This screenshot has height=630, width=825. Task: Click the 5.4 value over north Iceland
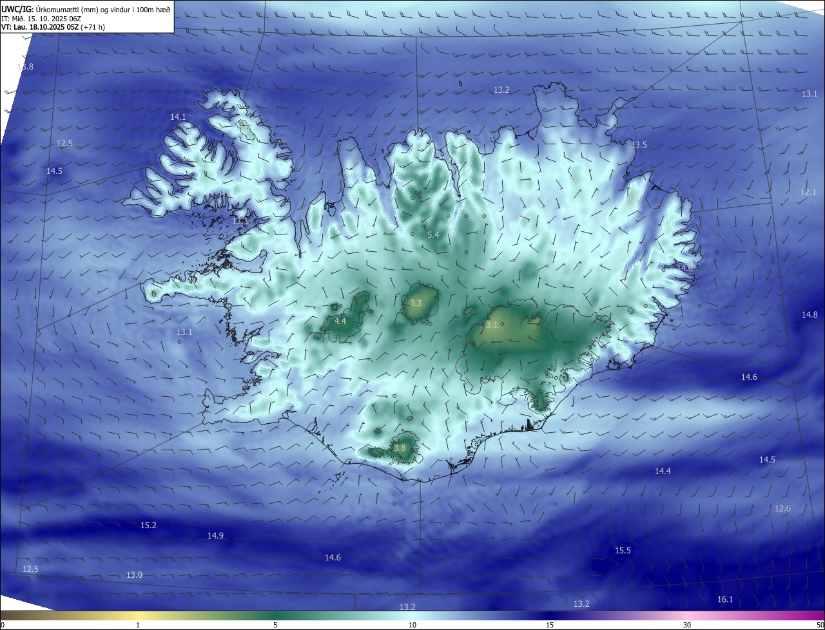point(433,235)
